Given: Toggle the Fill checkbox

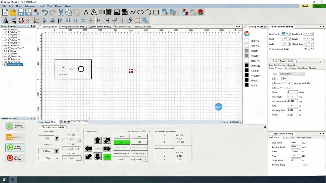Looking at the screenshot, I should click(274, 79).
